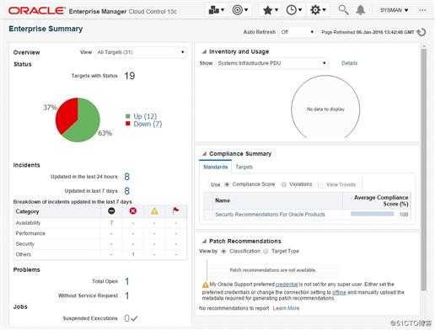This screenshot has width=435, height=330.
Task: Collapse the Inventory and Usage section
Action: 205,51
